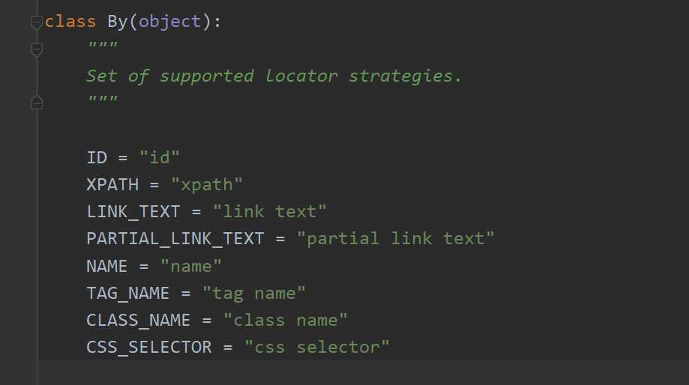
Task: Click the class name By
Action: point(117,22)
